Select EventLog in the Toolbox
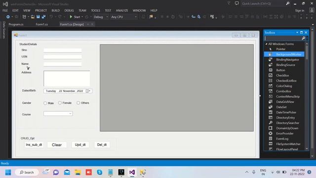Viewport: 316px width, 178px height. [x=284, y=138]
